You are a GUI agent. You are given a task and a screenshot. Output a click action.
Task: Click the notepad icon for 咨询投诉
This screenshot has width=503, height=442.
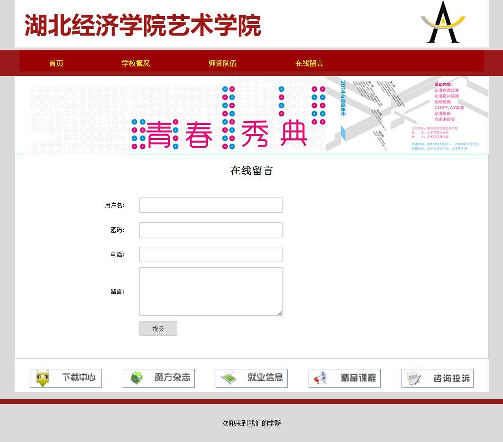(x=414, y=378)
